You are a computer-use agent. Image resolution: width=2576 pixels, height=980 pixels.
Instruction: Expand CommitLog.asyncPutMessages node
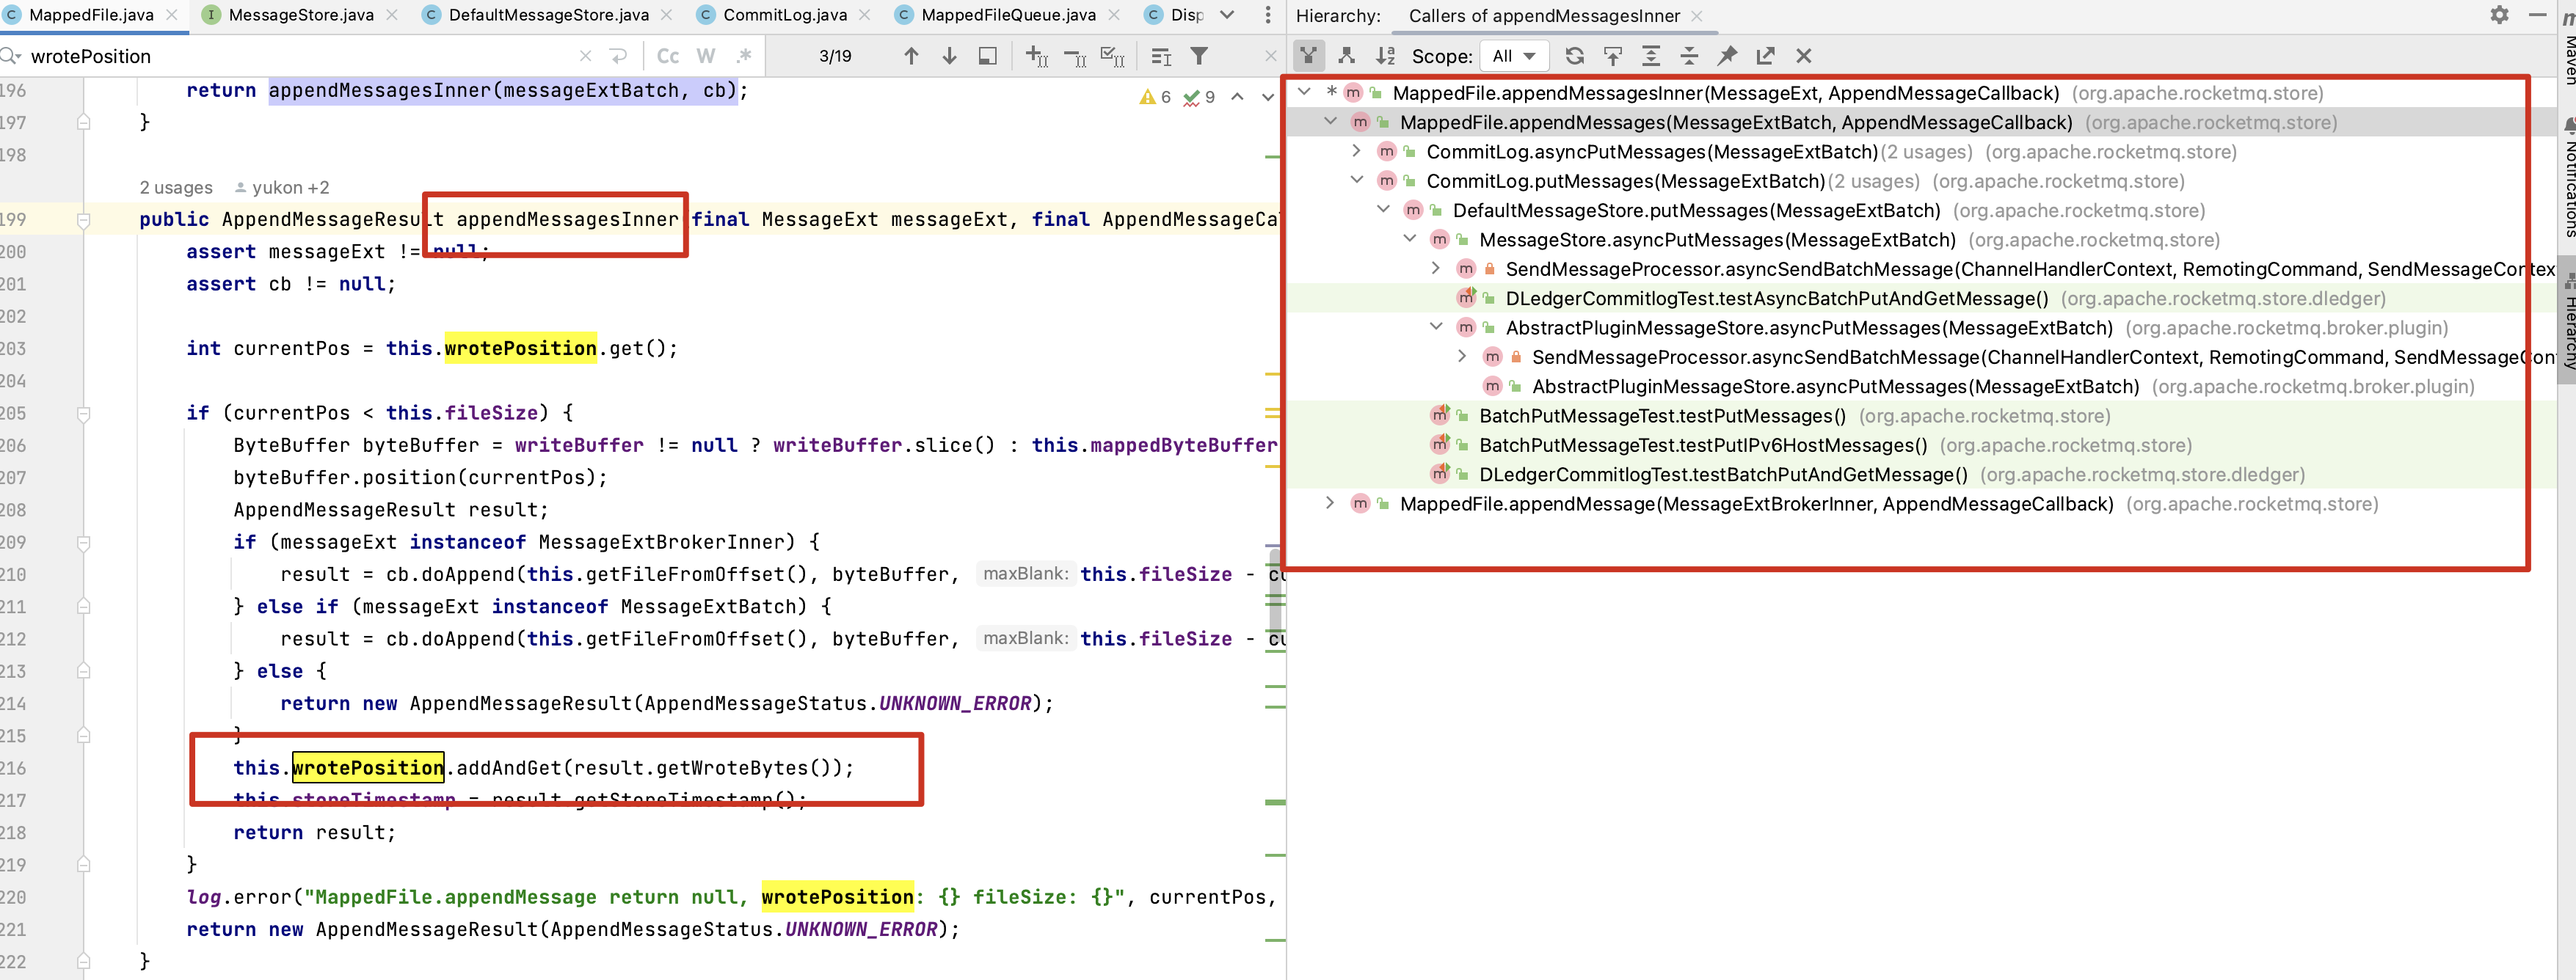1356,151
